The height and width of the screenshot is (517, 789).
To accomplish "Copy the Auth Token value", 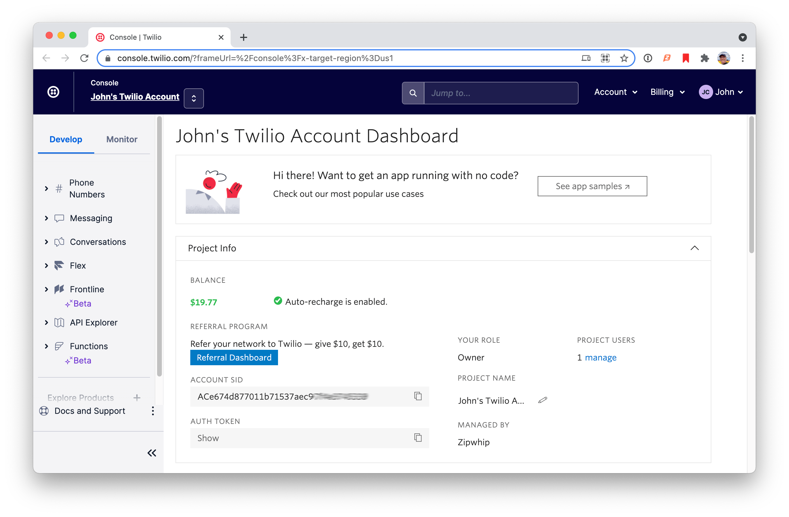I will [x=418, y=438].
